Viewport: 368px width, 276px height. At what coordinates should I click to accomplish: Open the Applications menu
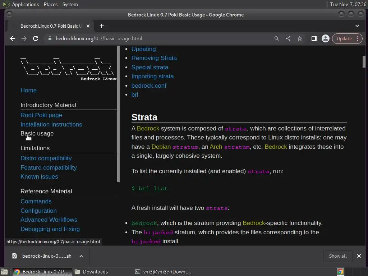point(26,4)
